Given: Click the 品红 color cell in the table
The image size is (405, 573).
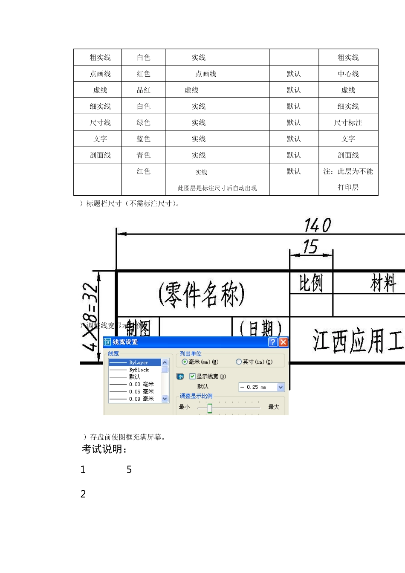Looking at the screenshot, I should (x=143, y=90).
